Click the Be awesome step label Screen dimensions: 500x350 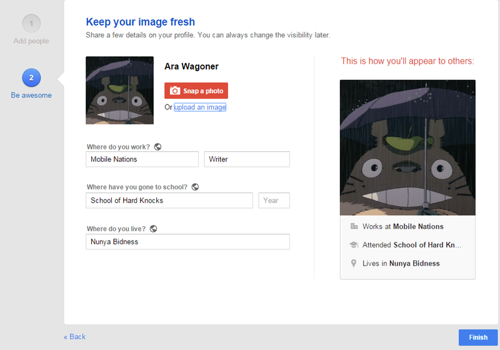(31, 95)
